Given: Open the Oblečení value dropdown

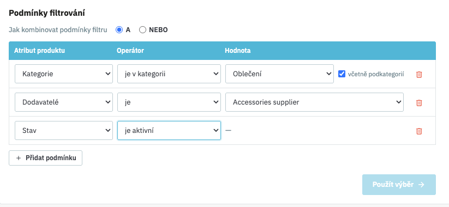Looking at the screenshot, I should (279, 74).
